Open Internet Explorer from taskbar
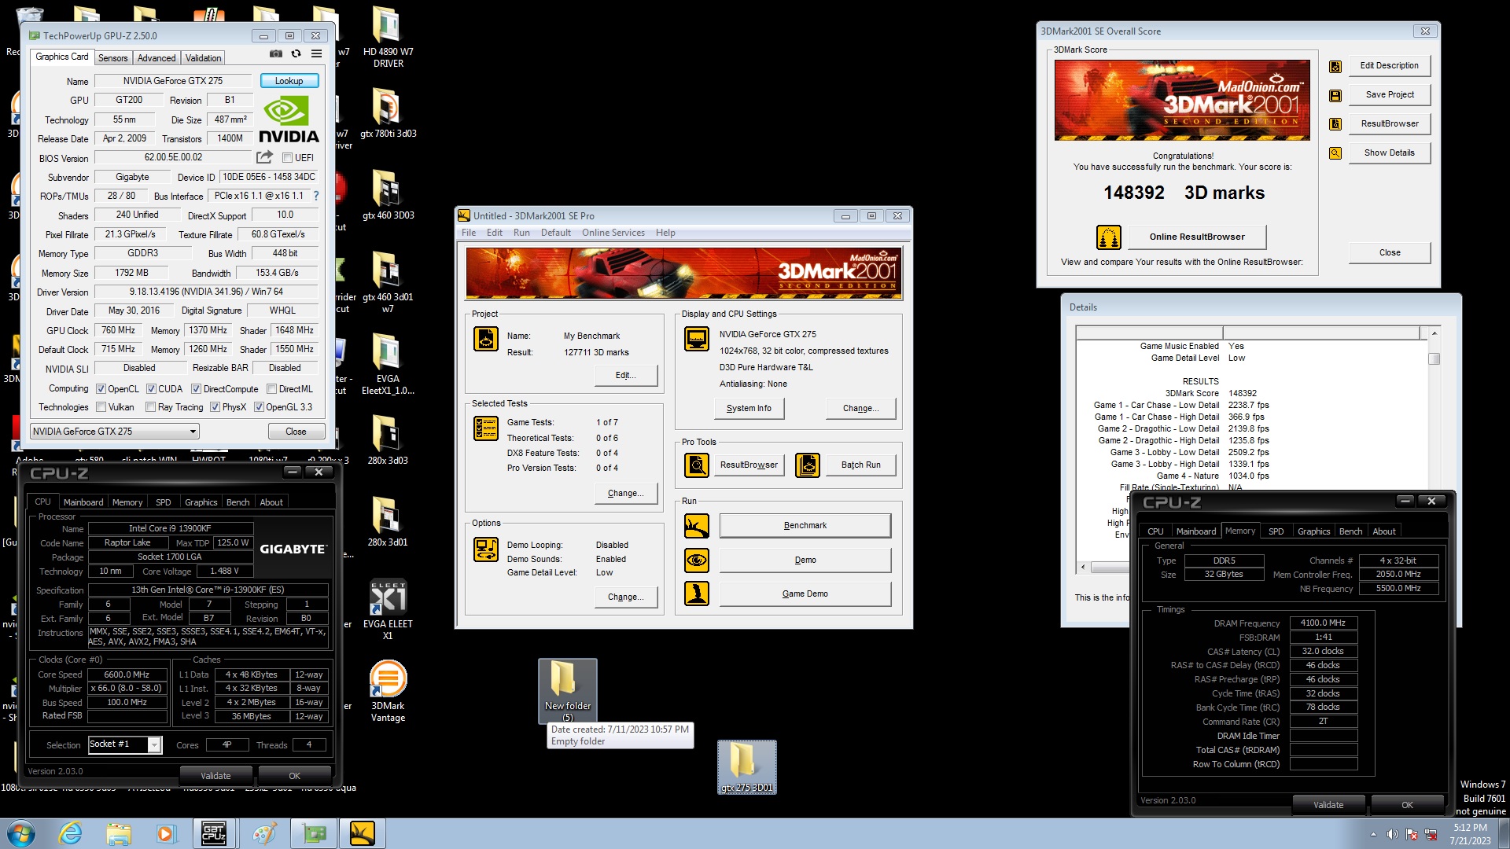 point(71,833)
